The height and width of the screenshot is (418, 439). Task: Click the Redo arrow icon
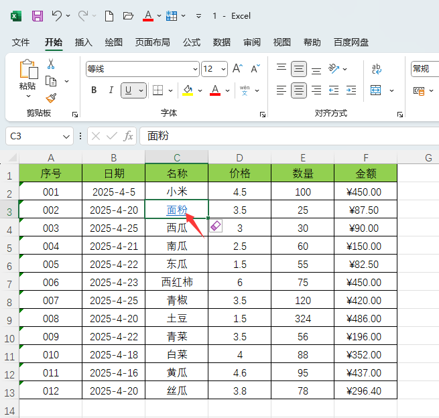click(83, 15)
